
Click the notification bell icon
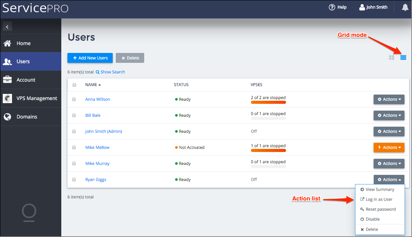(x=405, y=8)
